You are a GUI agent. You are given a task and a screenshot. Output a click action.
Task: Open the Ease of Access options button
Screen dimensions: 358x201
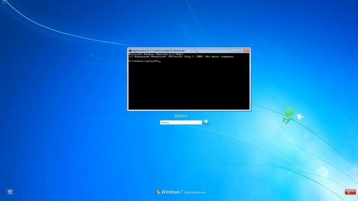pyautogui.click(x=10, y=192)
